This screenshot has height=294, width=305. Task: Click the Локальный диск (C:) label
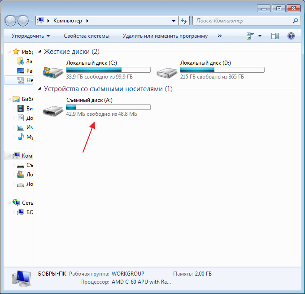[91, 63]
